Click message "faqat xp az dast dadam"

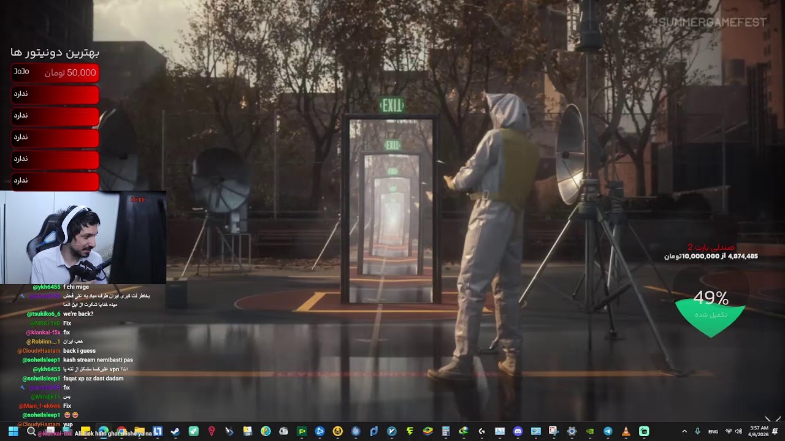(x=93, y=379)
